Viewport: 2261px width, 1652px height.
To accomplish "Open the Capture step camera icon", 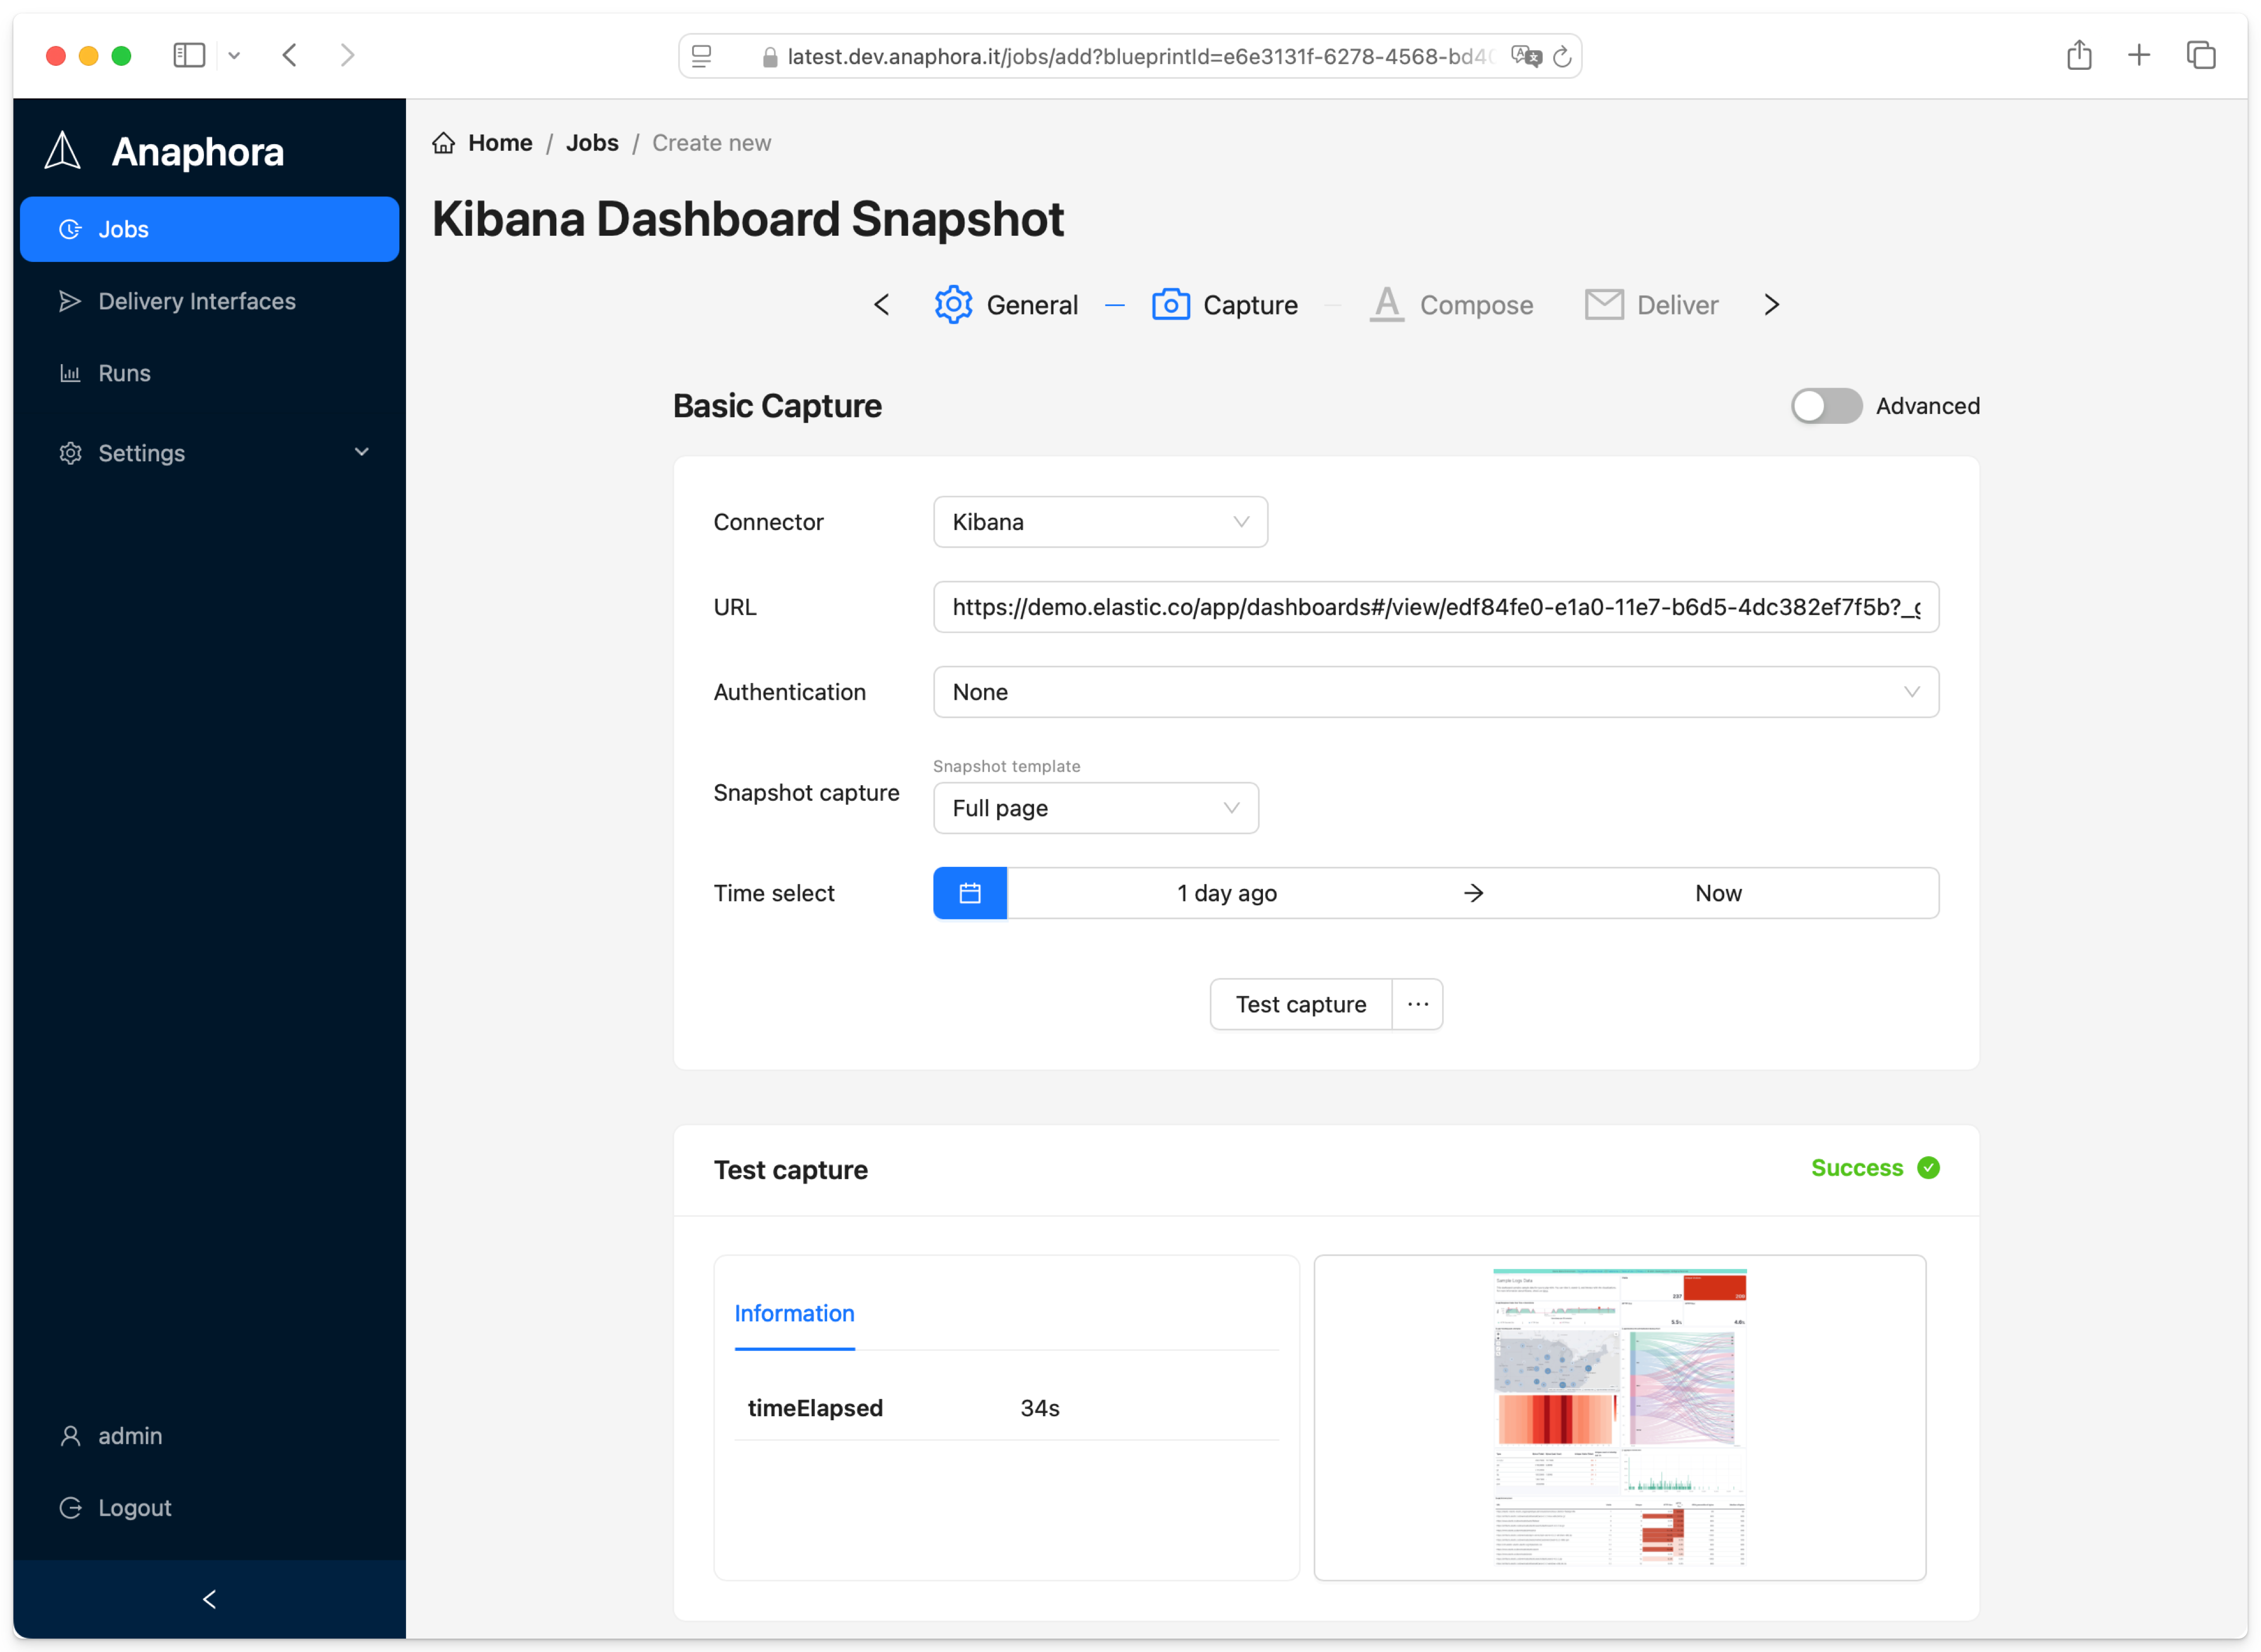I will coord(1170,305).
